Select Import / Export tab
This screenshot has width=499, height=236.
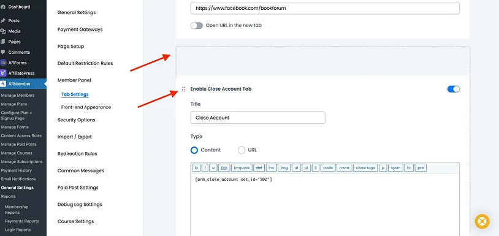[74, 137]
